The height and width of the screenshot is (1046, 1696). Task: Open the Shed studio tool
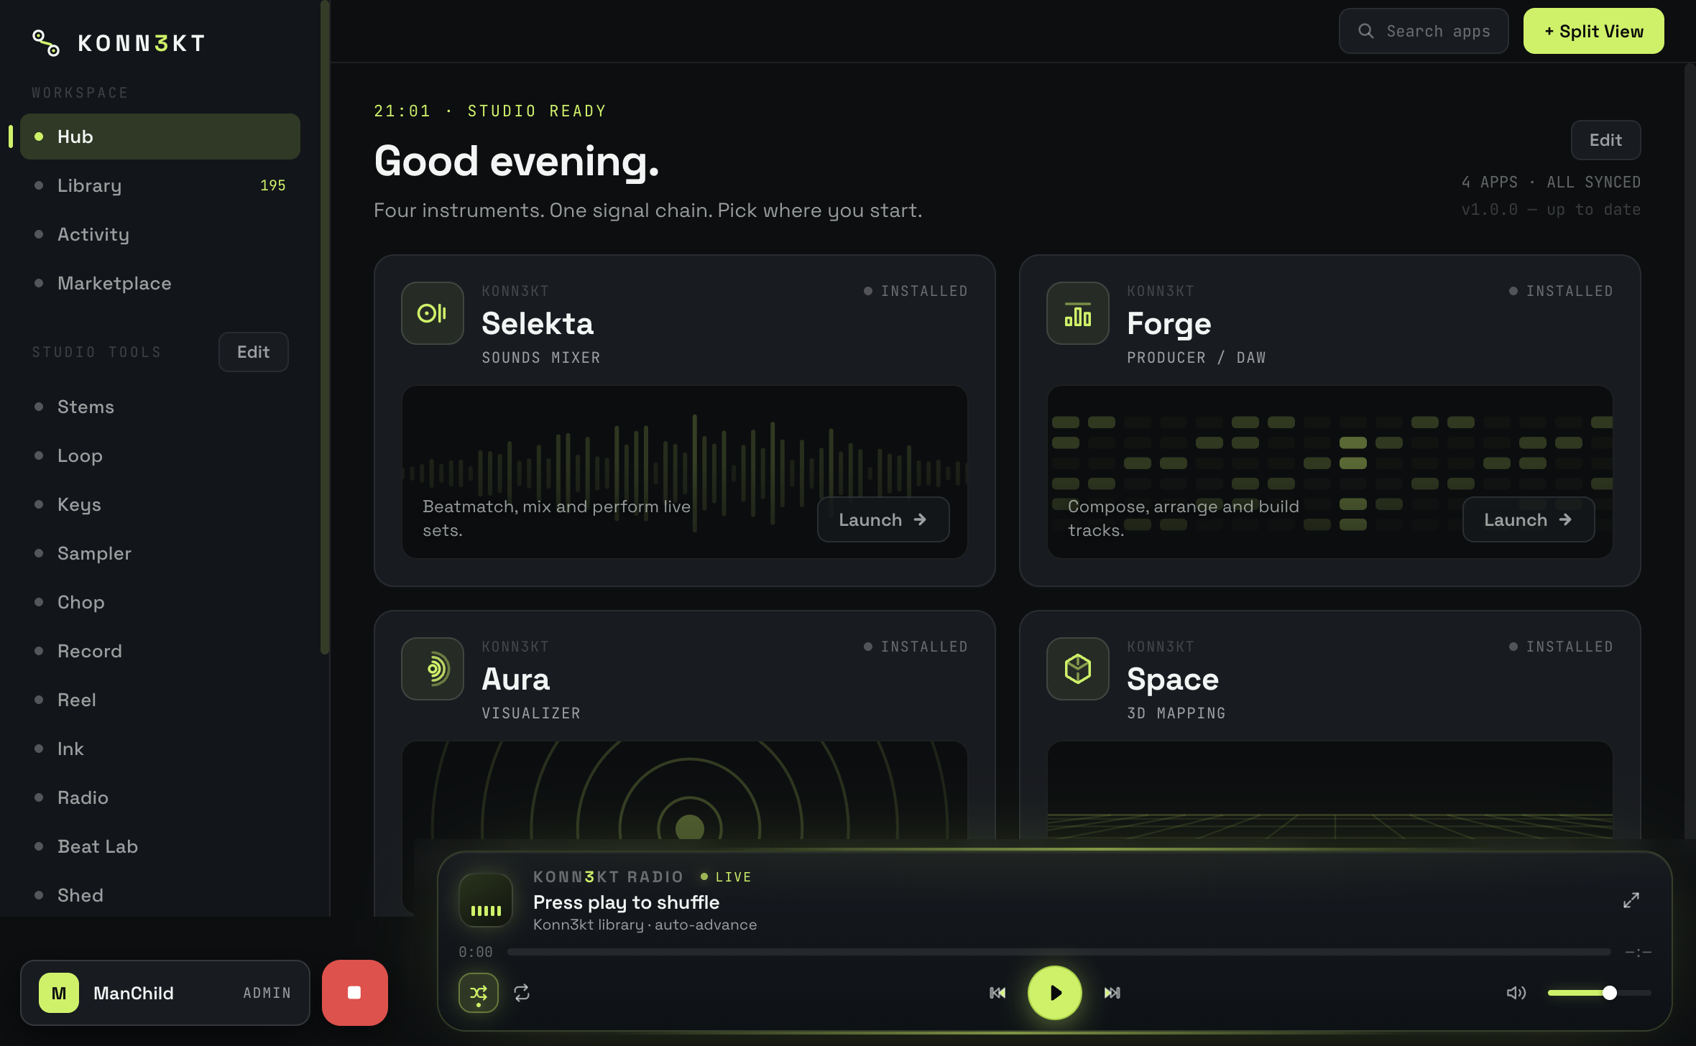pyautogui.click(x=160, y=895)
